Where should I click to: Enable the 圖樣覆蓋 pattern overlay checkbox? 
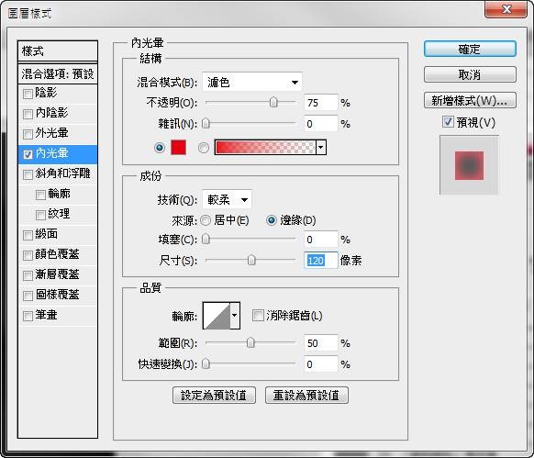pos(28,296)
